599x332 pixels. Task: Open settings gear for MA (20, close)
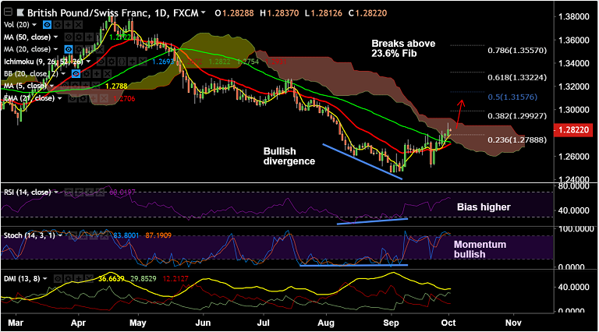pyautogui.click(x=79, y=49)
